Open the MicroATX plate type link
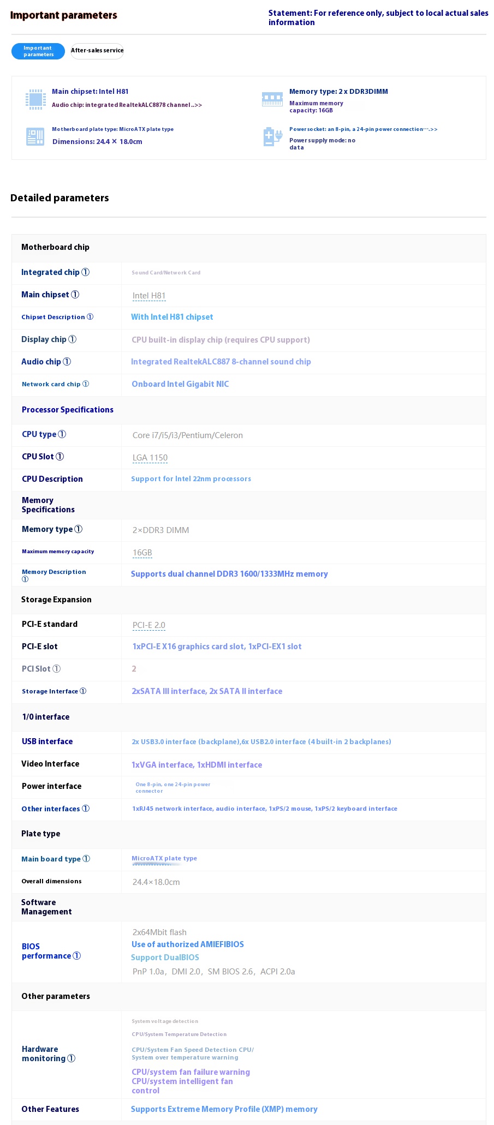Screen dimensions: 494x1125 tap(164, 859)
